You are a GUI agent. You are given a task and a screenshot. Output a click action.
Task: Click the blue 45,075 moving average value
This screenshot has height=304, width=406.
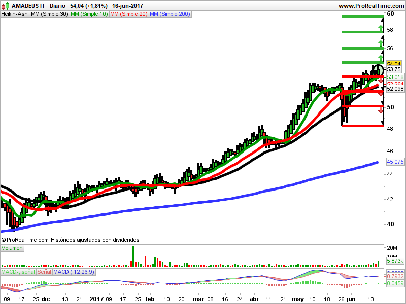[x=395, y=162]
